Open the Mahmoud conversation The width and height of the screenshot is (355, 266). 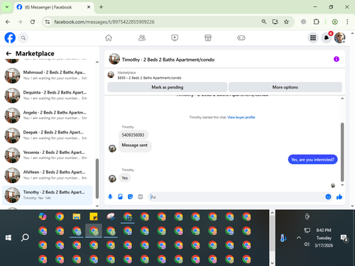point(48,76)
